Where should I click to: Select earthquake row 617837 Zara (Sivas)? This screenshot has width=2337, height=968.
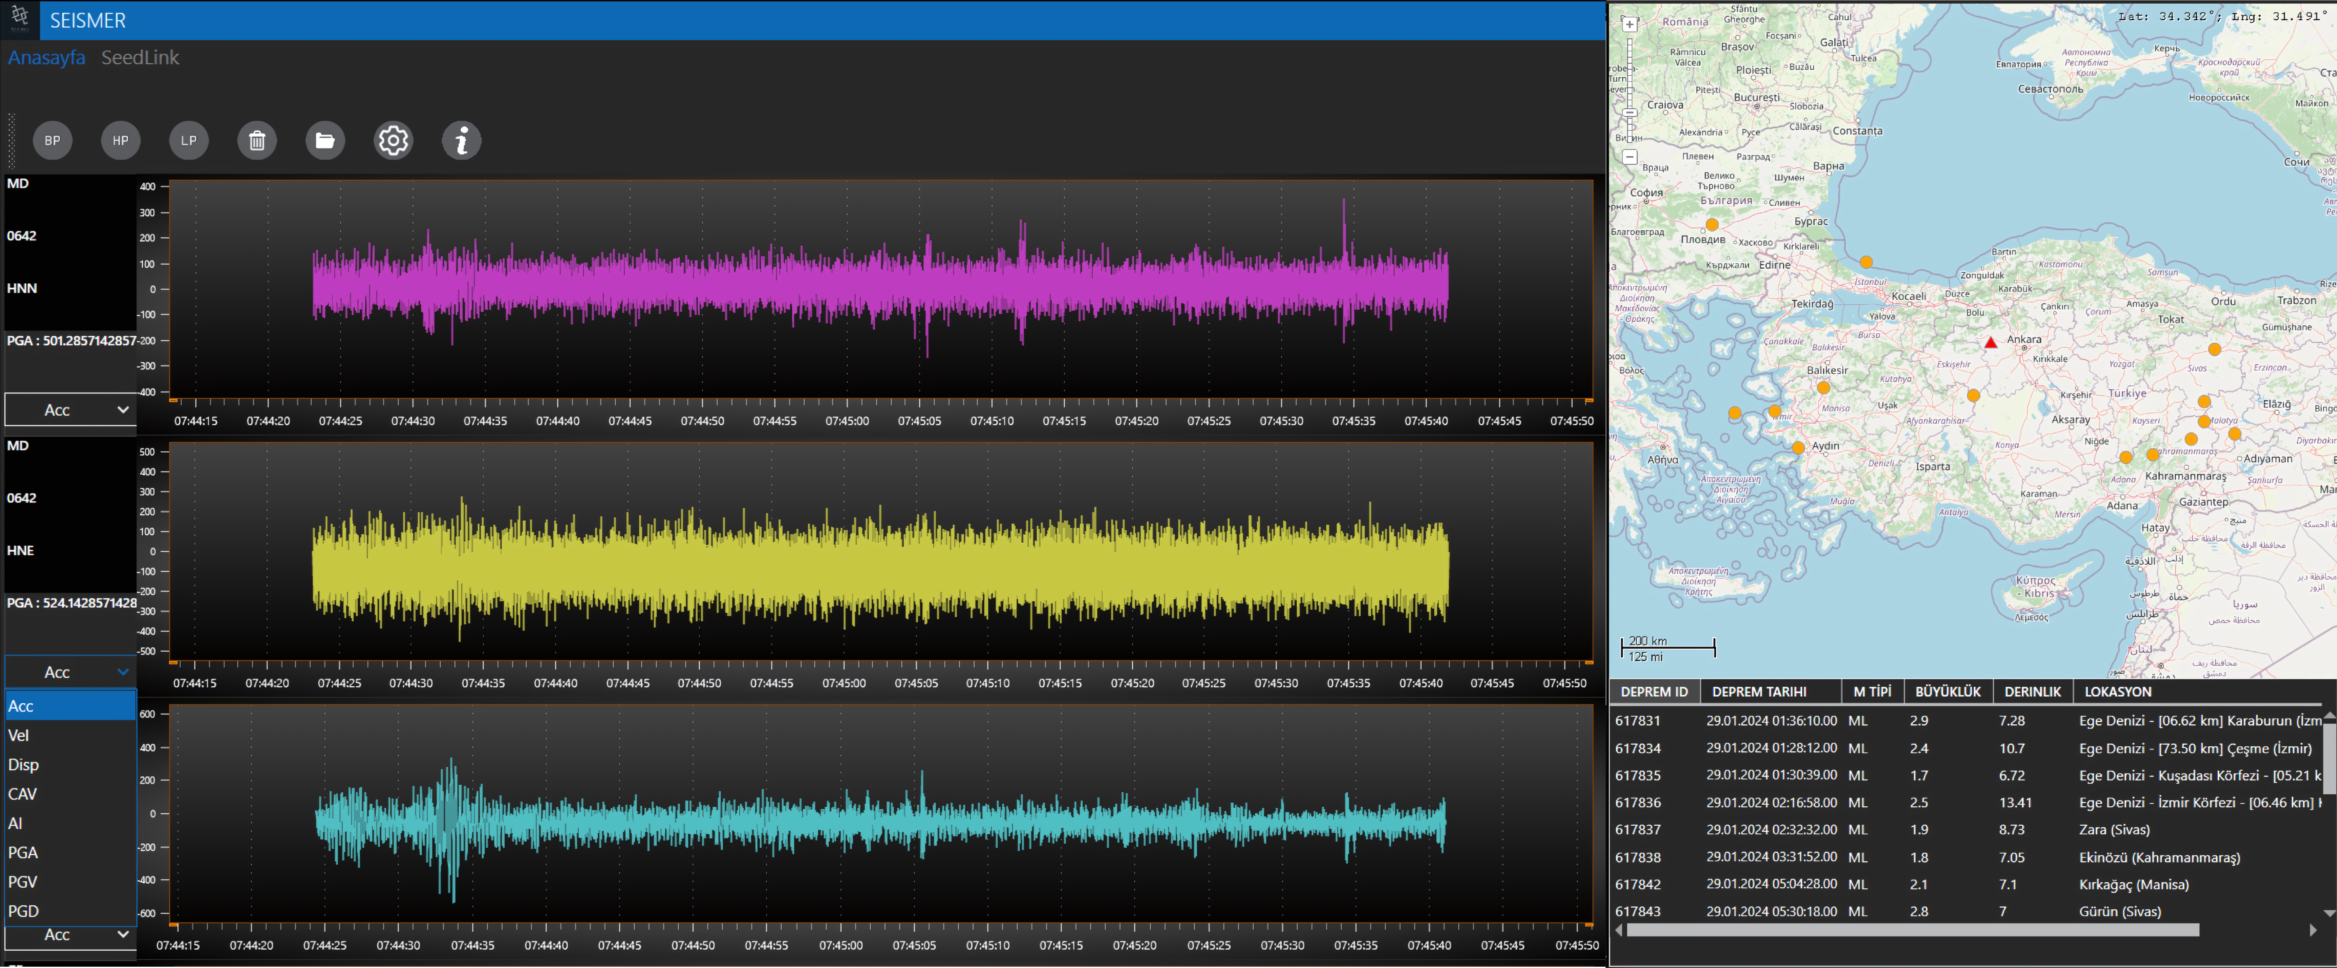1966,829
